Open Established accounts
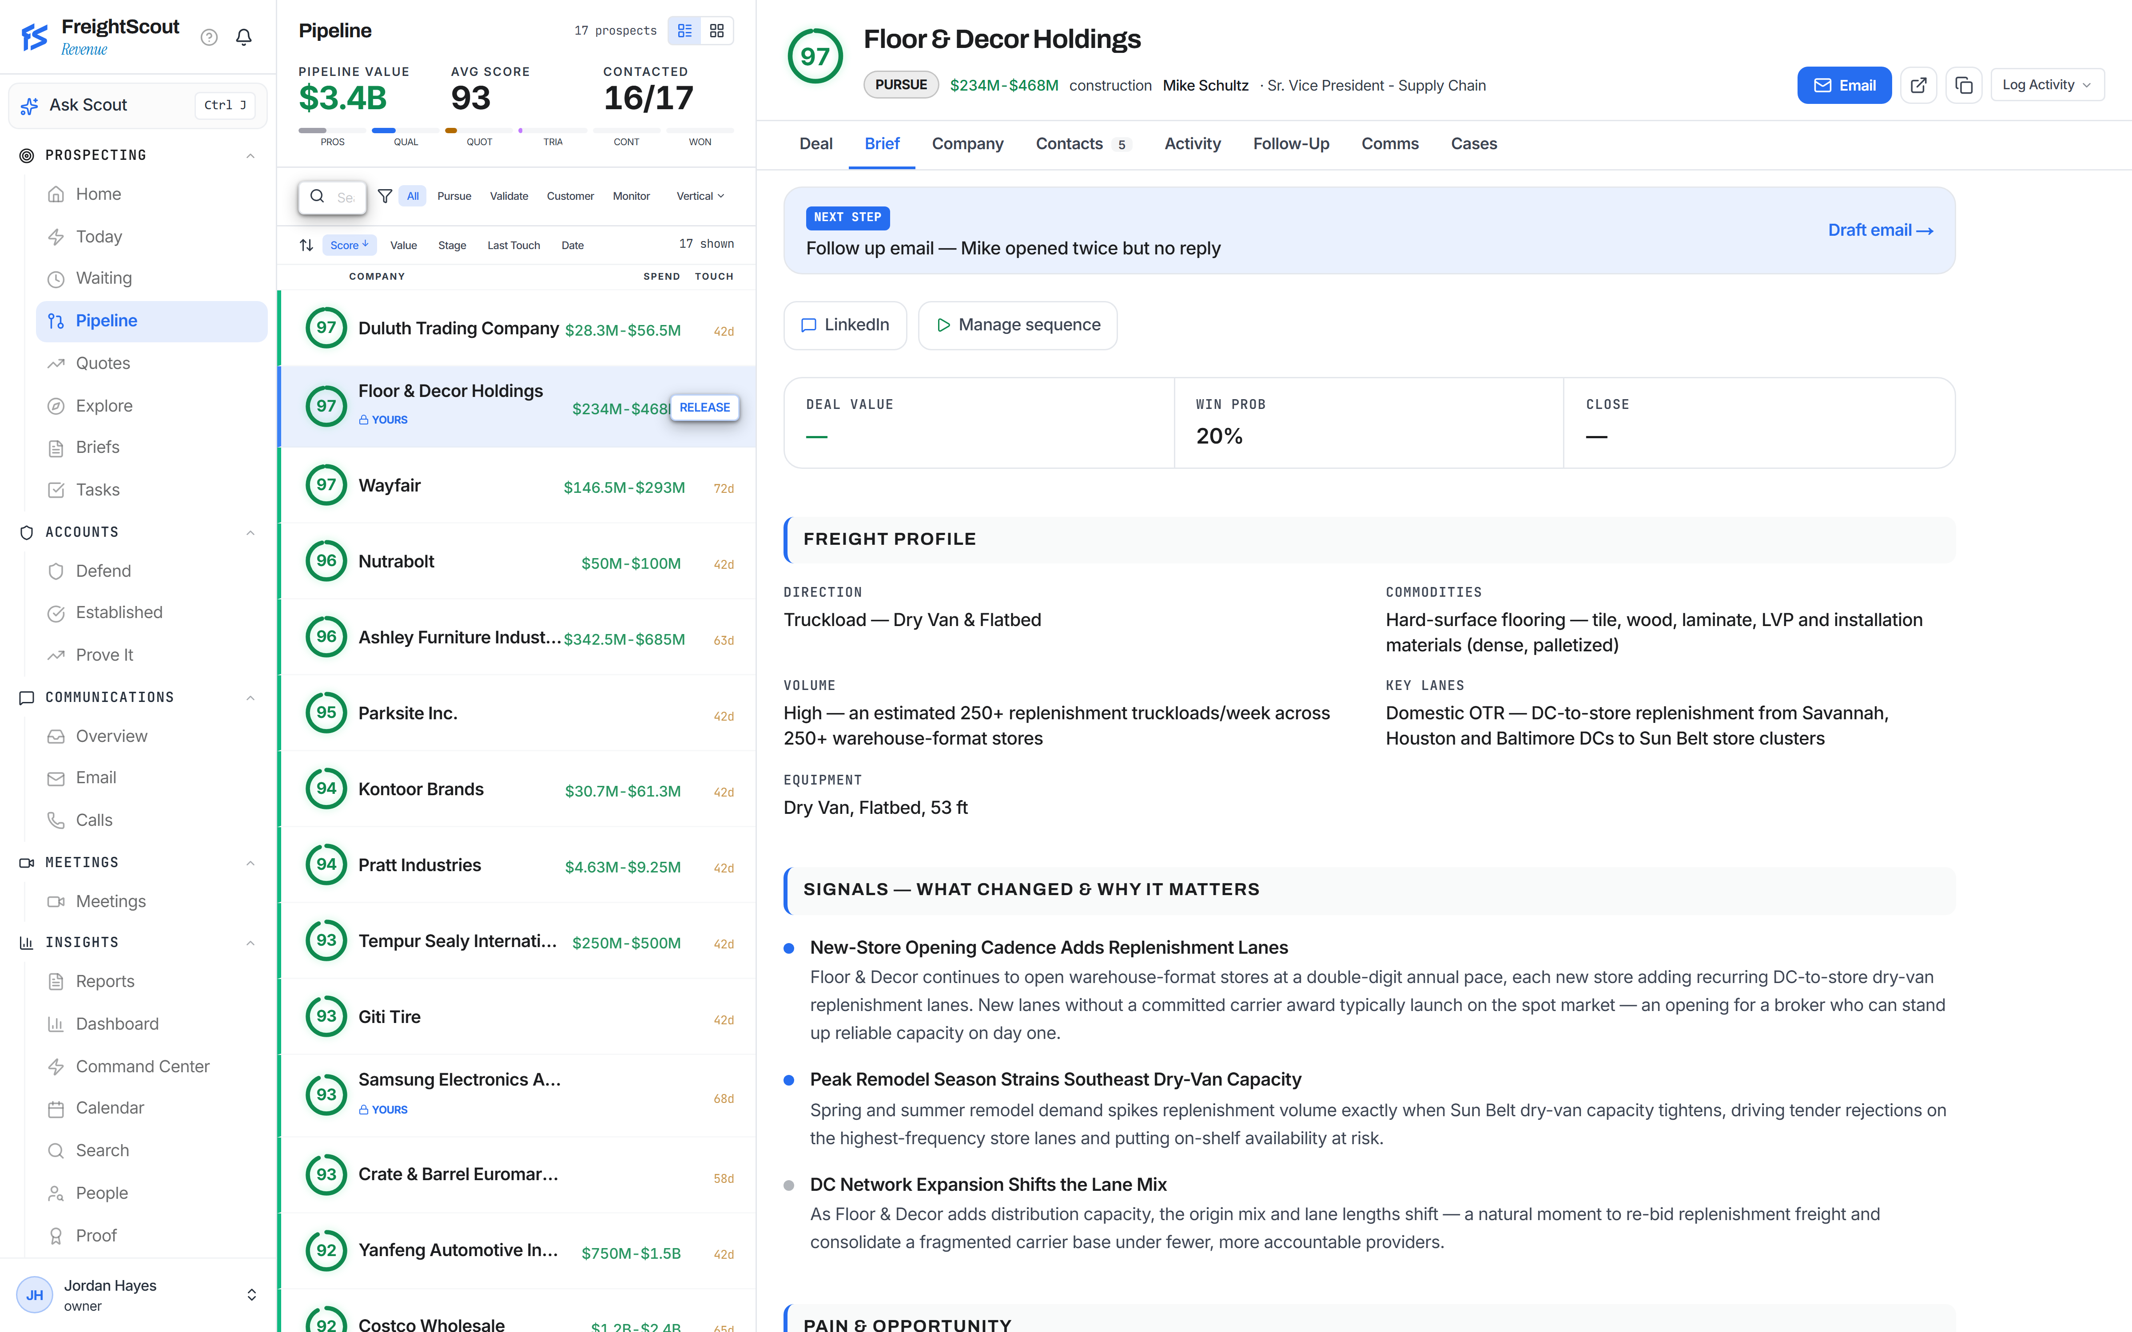2132x1332 pixels. click(x=151, y=613)
